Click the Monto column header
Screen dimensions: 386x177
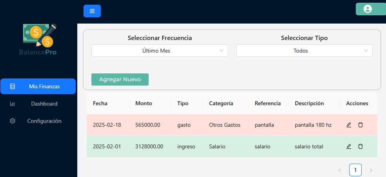tap(144, 103)
